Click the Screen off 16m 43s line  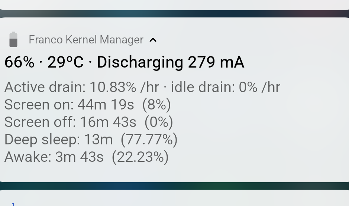point(70,122)
